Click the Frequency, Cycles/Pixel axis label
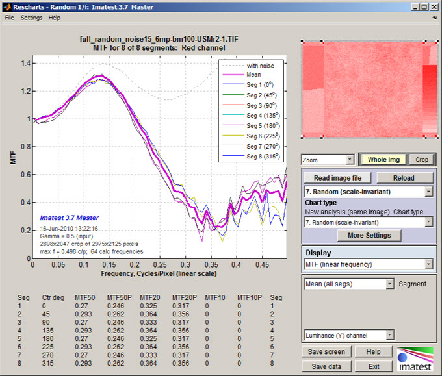This screenshot has width=442, height=376. 159,273
